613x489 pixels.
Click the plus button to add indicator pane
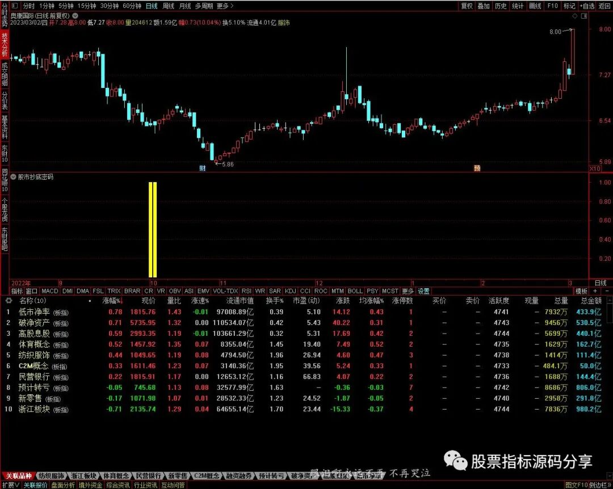(595, 291)
